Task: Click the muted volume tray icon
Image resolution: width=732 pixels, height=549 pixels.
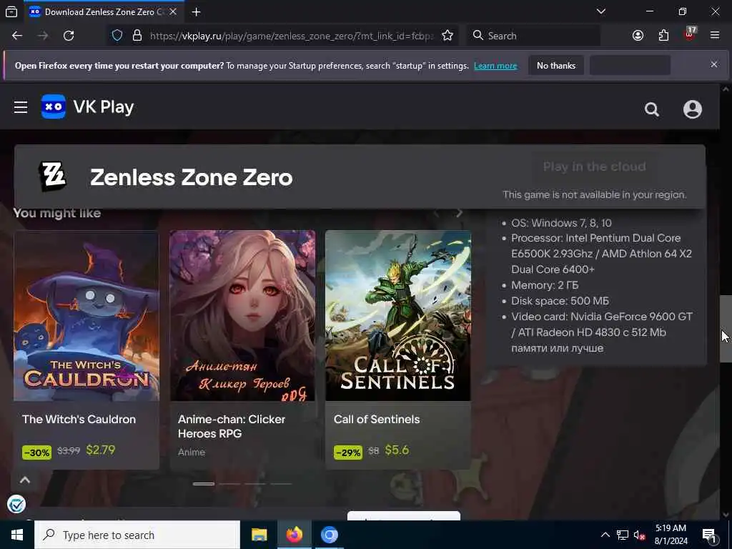Action: click(640, 535)
